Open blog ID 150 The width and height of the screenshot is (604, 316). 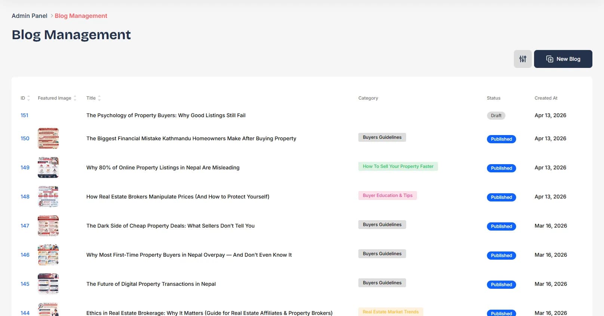click(x=25, y=138)
